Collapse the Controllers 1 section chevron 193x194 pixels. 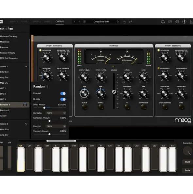[26, 66]
